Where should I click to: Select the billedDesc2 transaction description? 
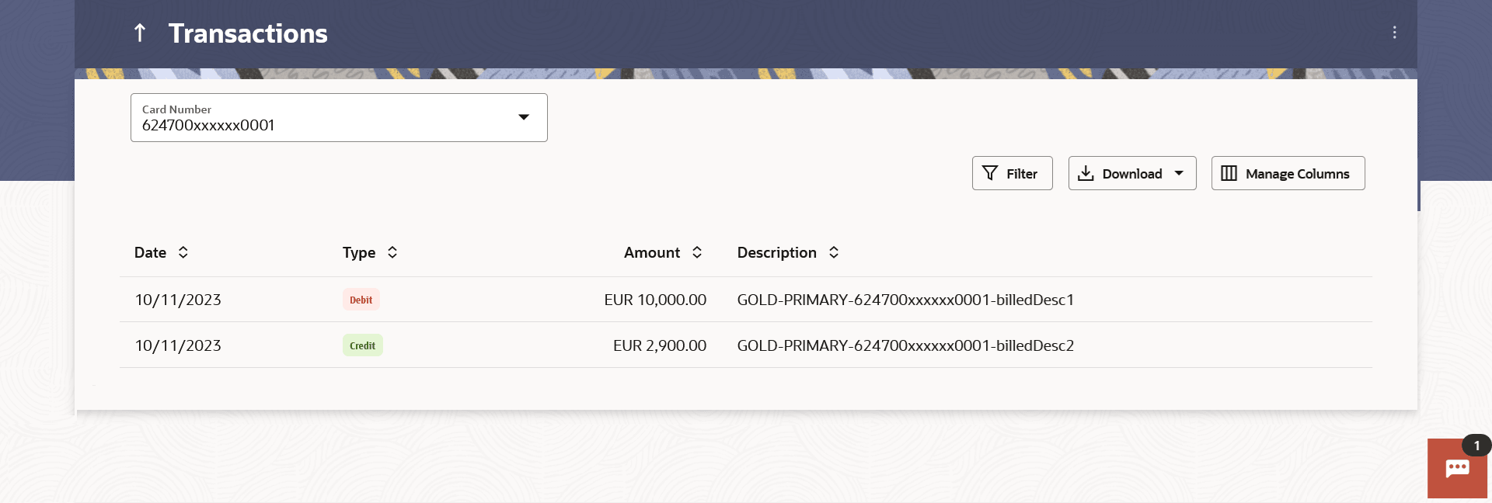(x=905, y=345)
